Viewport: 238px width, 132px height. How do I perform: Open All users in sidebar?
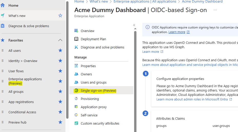15,50
